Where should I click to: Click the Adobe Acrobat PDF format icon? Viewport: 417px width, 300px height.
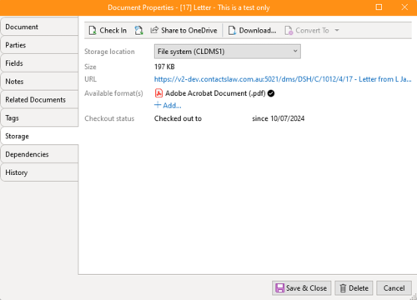pos(158,93)
